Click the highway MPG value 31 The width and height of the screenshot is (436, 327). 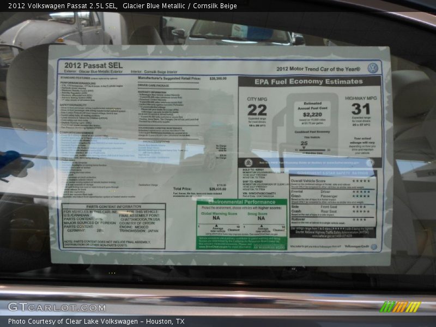tap(361, 109)
